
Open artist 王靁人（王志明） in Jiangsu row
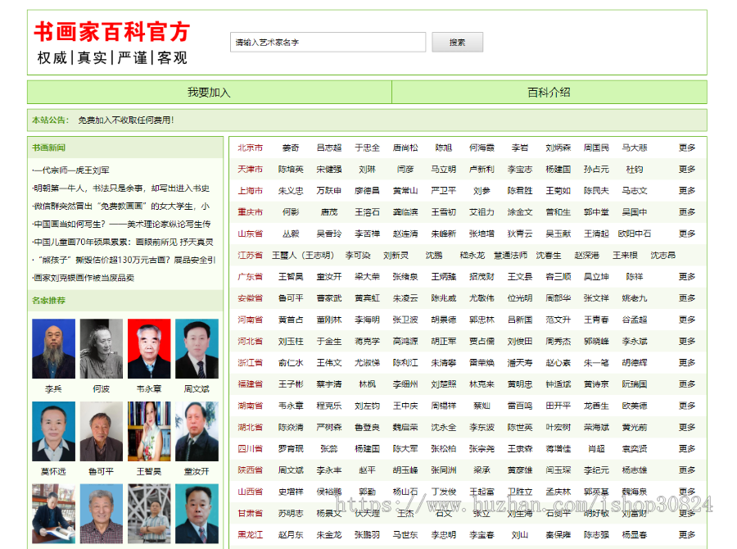tap(303, 255)
